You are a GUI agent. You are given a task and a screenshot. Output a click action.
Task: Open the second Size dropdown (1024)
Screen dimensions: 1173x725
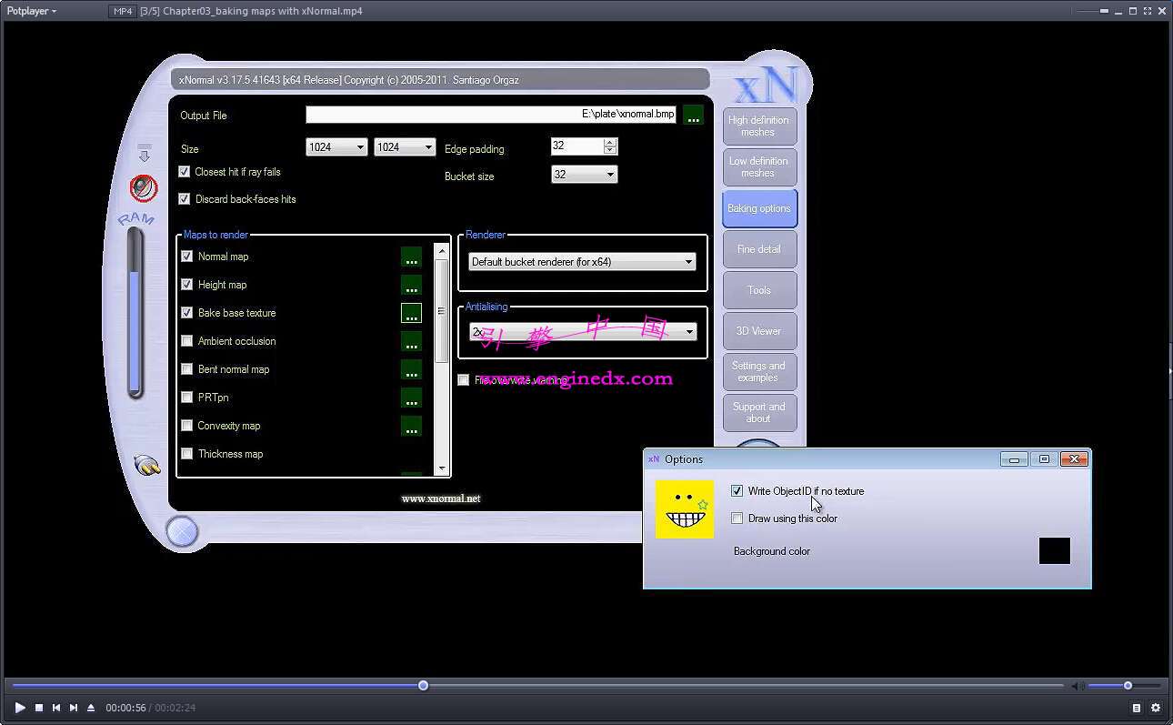tap(405, 146)
